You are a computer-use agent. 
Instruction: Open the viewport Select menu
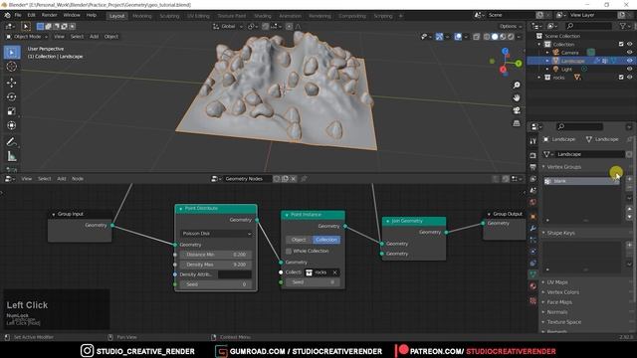pyautogui.click(x=77, y=37)
